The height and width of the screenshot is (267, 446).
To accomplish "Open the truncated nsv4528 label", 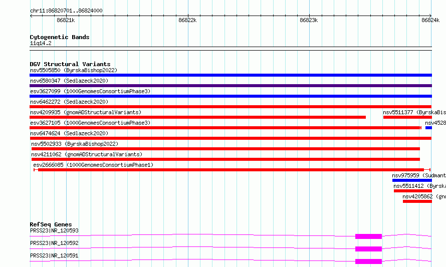I will click(435, 123).
